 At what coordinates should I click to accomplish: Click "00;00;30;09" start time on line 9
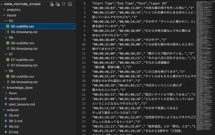104,40
